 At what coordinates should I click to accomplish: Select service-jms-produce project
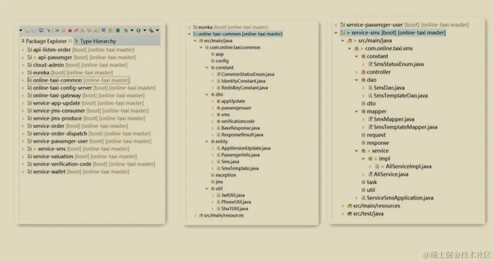coord(57,118)
